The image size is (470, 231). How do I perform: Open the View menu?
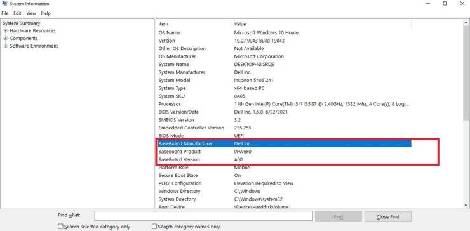point(31,13)
